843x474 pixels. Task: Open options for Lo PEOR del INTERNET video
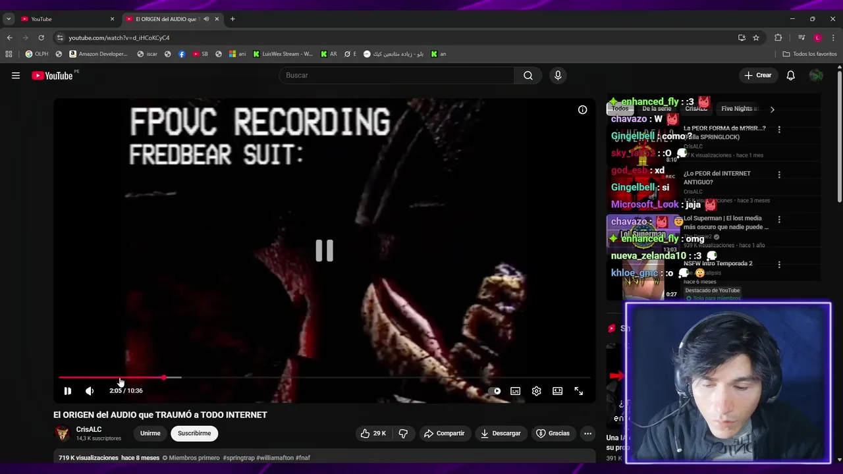pos(779,175)
